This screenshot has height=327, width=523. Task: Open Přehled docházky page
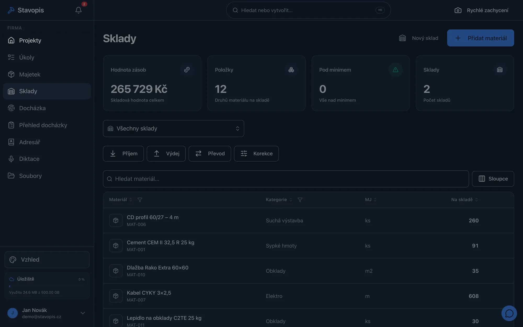tap(47, 125)
